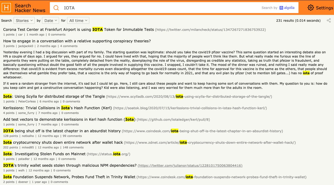The height and width of the screenshot is (185, 334).
Task: View 0 comments on trinity wallet story
Action: (62, 170)
